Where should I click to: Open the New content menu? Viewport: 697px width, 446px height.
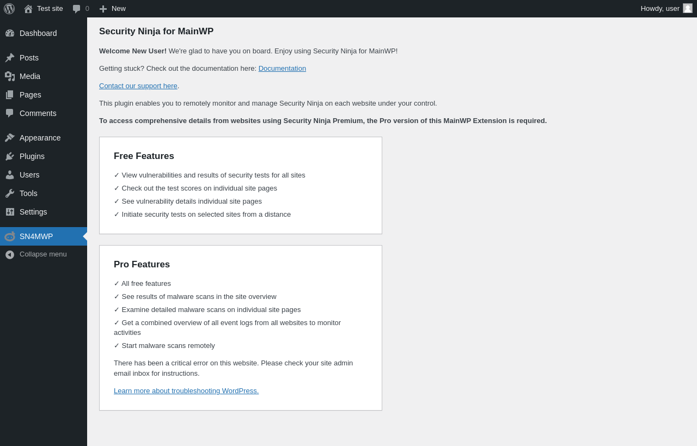(113, 9)
